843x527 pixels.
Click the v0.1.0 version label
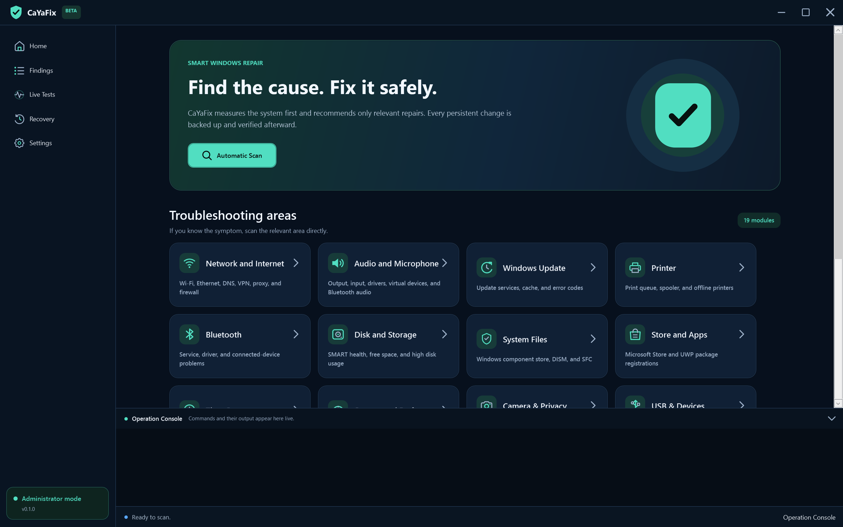click(28, 509)
